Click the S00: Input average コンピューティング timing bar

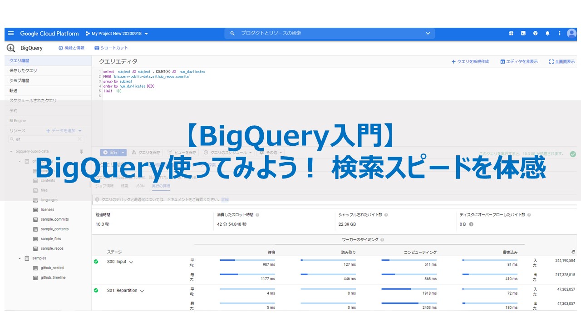tap(409, 260)
